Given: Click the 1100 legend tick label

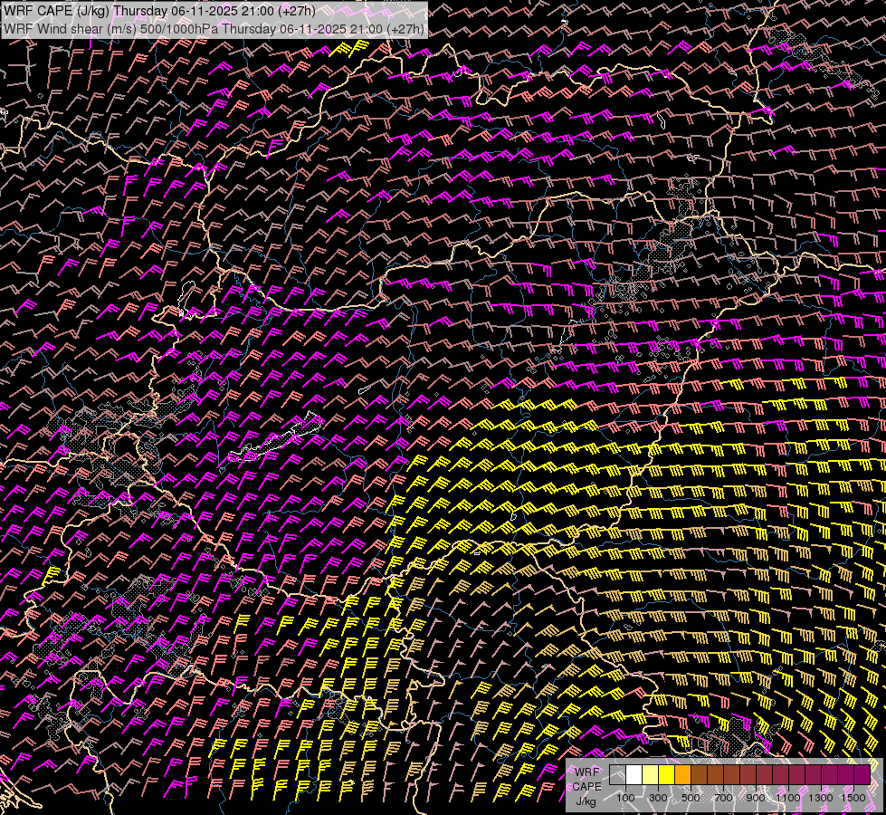Looking at the screenshot, I should [x=788, y=798].
